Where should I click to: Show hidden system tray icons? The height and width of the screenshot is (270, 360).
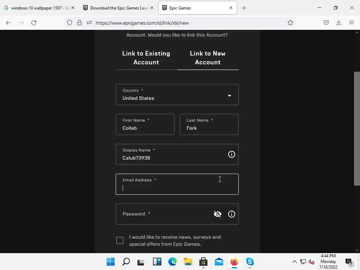tap(294, 262)
